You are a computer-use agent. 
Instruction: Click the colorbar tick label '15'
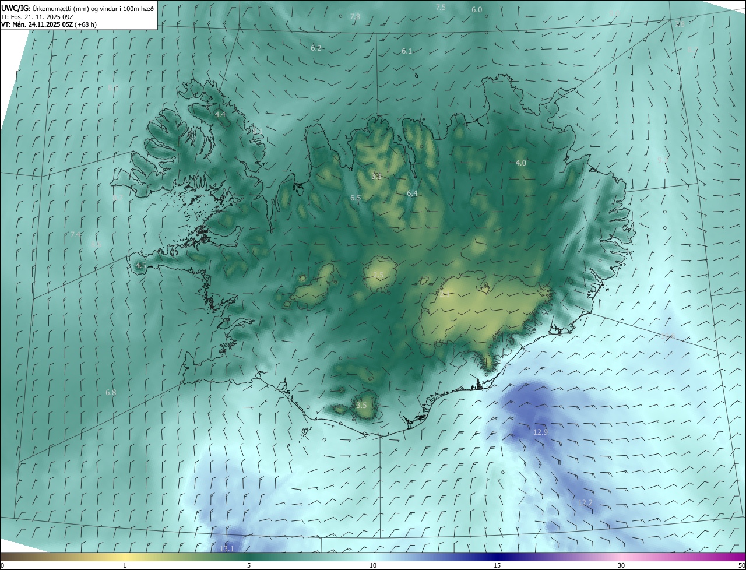point(497,565)
